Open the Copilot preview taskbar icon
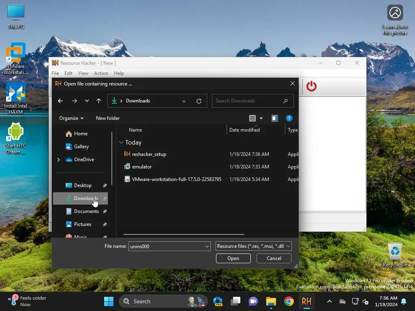Image resolution: width=415 pixels, height=311 pixels. 218,301
